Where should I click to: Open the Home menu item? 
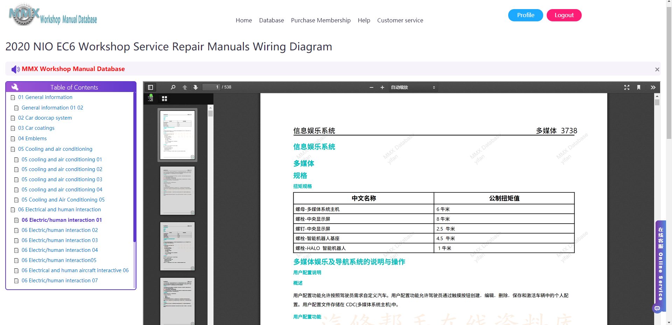[x=244, y=20]
